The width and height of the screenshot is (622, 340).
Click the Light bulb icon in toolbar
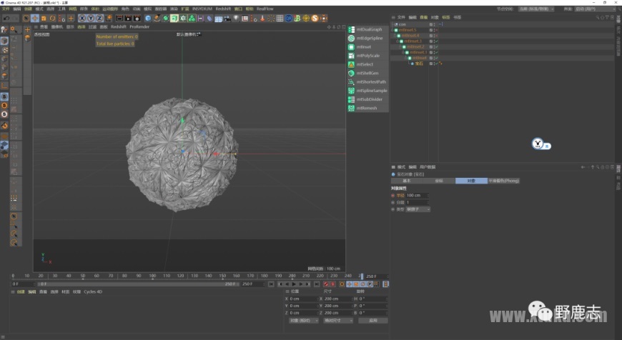tap(237, 19)
